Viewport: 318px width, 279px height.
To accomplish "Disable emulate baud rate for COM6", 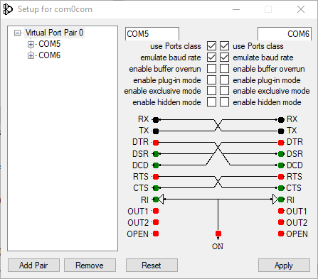I will 224,58.
